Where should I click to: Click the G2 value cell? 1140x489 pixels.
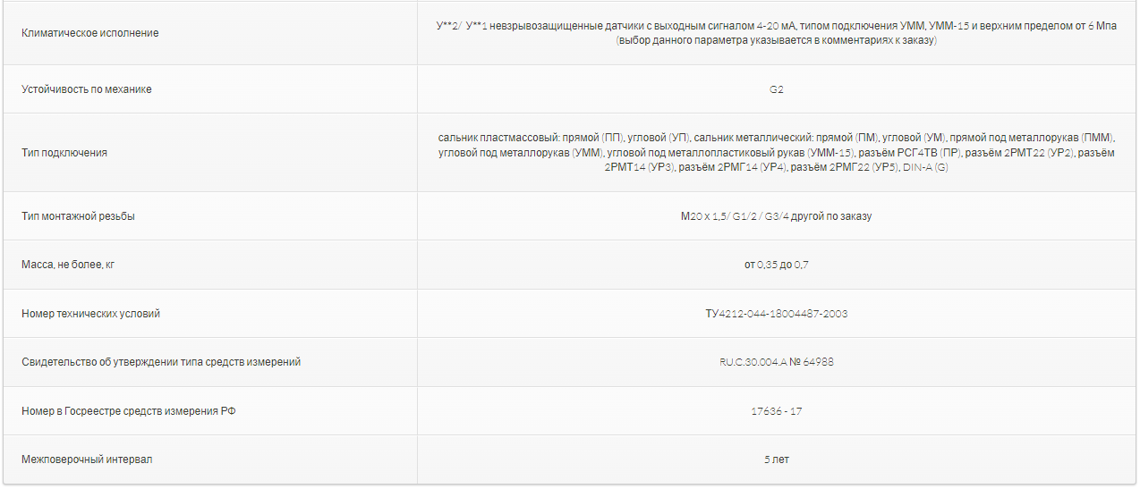tap(777, 89)
